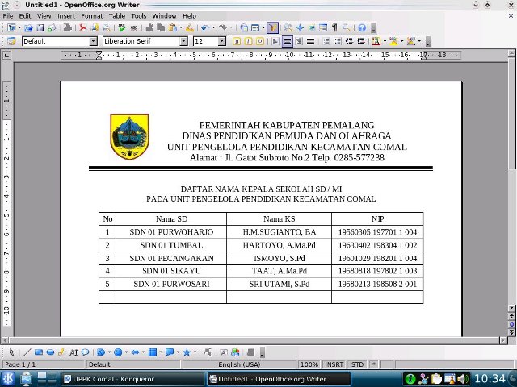This screenshot has width=517, height=387.
Task: Open the Table menu
Action: (117, 16)
